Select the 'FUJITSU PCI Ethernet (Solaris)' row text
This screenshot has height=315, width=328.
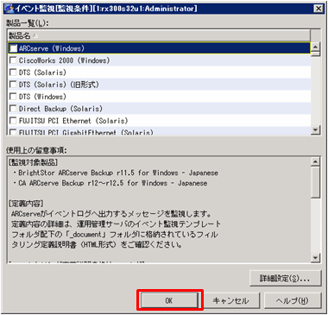point(73,121)
